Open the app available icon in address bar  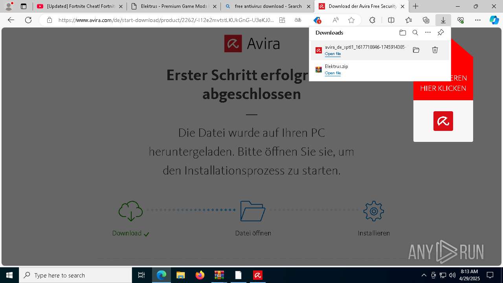[282, 20]
